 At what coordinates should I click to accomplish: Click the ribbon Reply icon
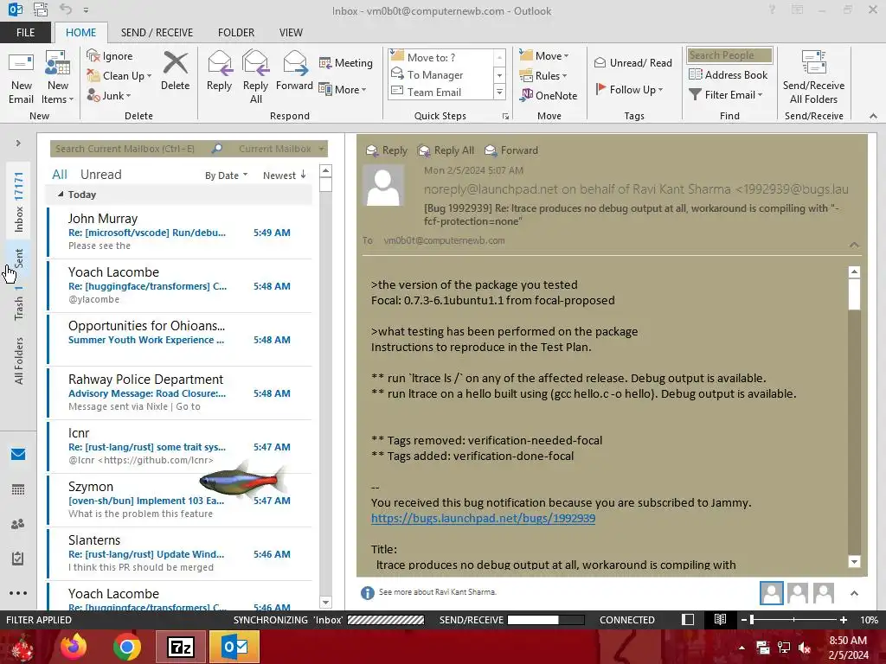219,71
